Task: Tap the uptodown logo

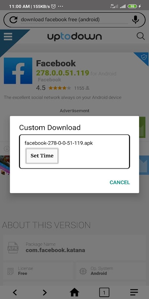Action: tap(74, 37)
